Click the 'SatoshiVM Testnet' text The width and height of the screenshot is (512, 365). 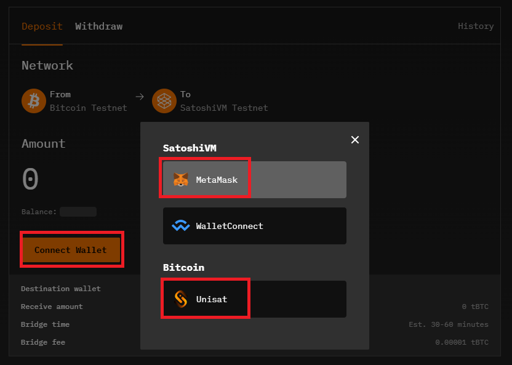tap(224, 108)
